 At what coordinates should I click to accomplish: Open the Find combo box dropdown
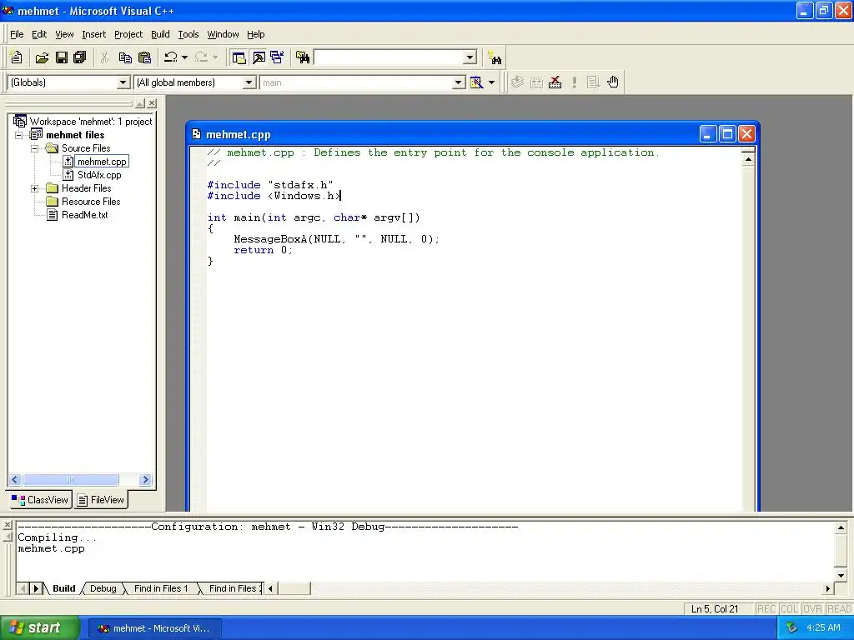pyautogui.click(x=470, y=57)
